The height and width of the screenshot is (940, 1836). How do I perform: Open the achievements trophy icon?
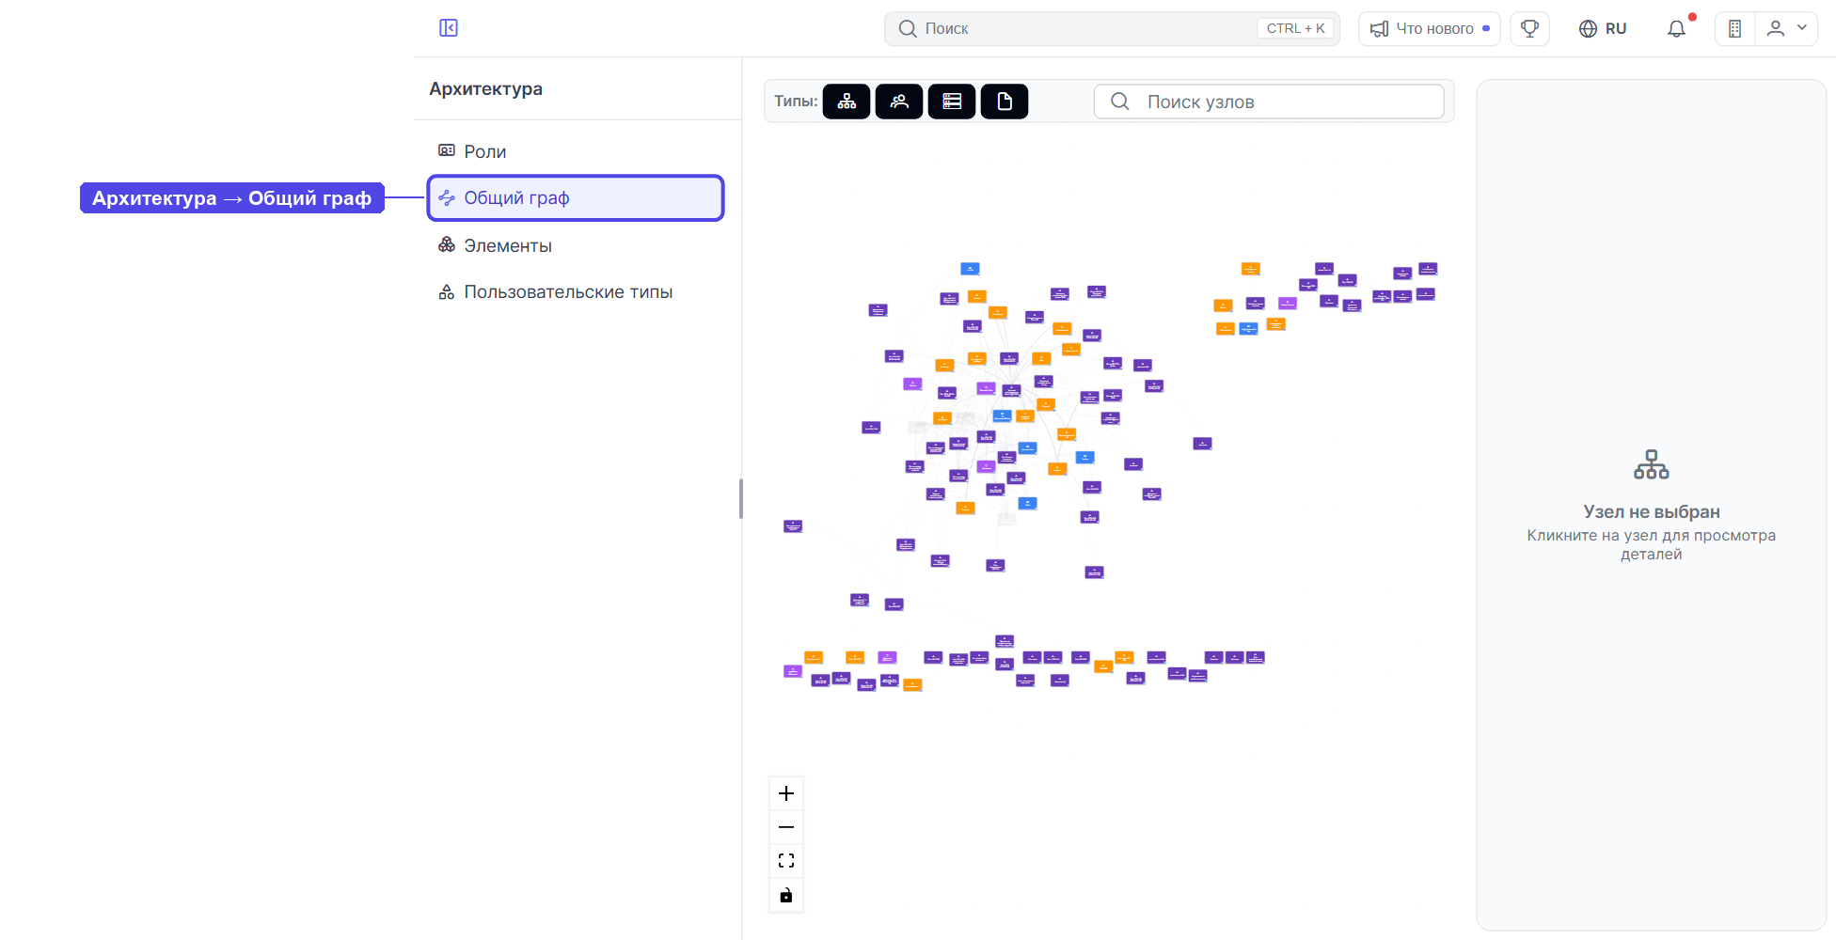(x=1530, y=29)
